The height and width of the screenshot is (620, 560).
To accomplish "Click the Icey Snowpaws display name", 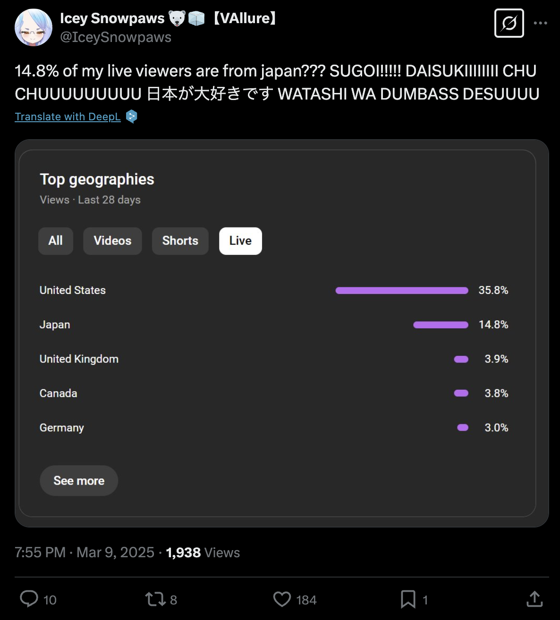I will 112,18.
